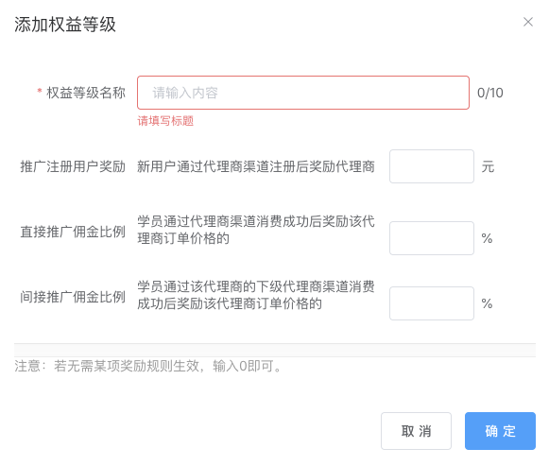Click the % sign beside 直接推广佣金比例 input
This screenshot has height=466, width=549.
[487, 238]
